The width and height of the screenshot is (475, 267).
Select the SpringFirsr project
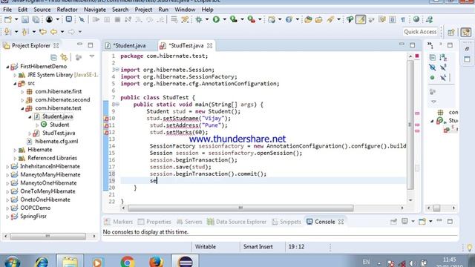33,217
